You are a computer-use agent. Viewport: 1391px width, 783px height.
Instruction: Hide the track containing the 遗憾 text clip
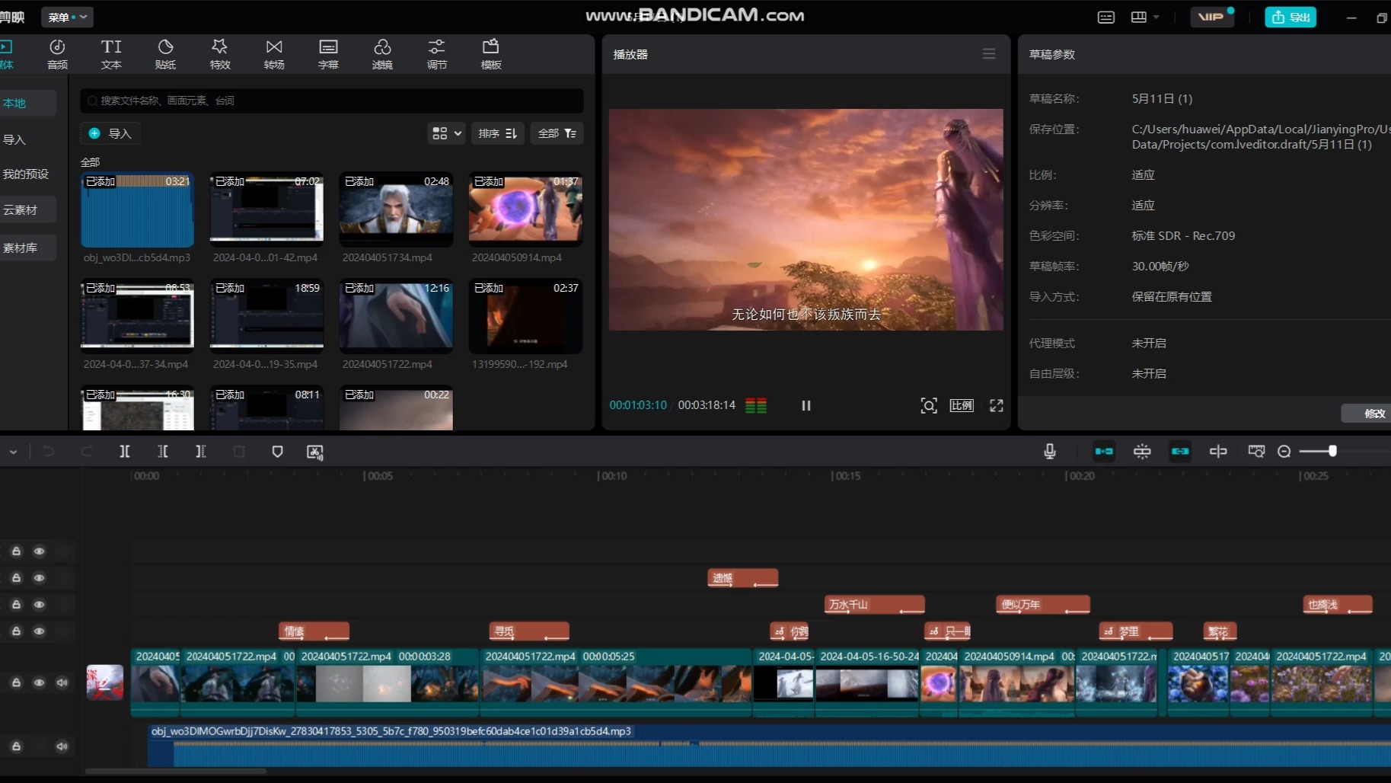(x=39, y=578)
